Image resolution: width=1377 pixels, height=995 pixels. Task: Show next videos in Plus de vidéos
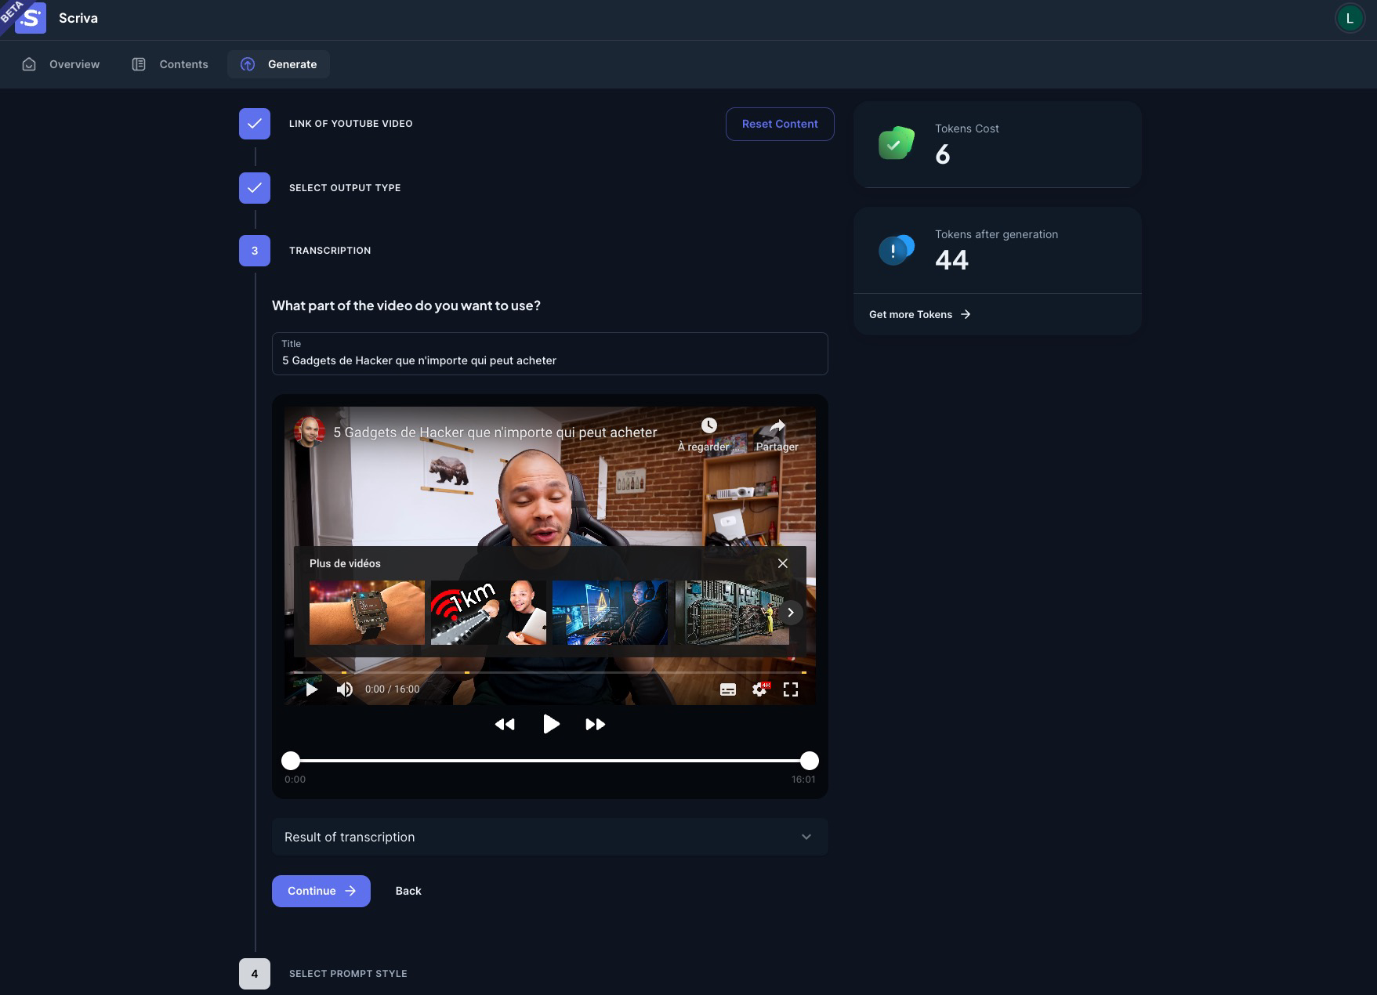point(791,613)
